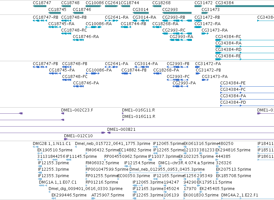Select the CG18268-PA protein label
The image size is (274, 200).
click(x=166, y=70)
